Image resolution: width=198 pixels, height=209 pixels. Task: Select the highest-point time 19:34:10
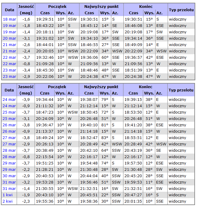[89, 38]
